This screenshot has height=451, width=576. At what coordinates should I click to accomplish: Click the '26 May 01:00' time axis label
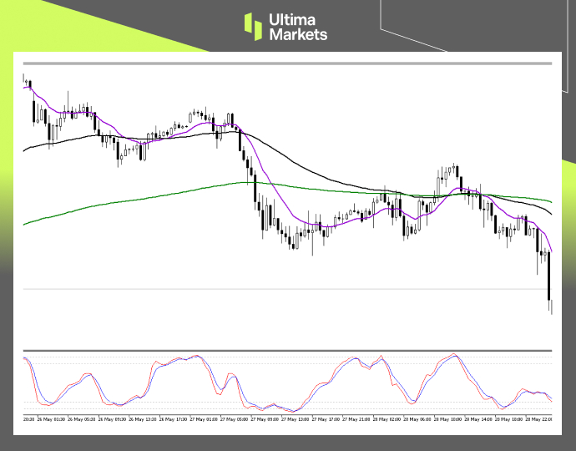coord(51,419)
